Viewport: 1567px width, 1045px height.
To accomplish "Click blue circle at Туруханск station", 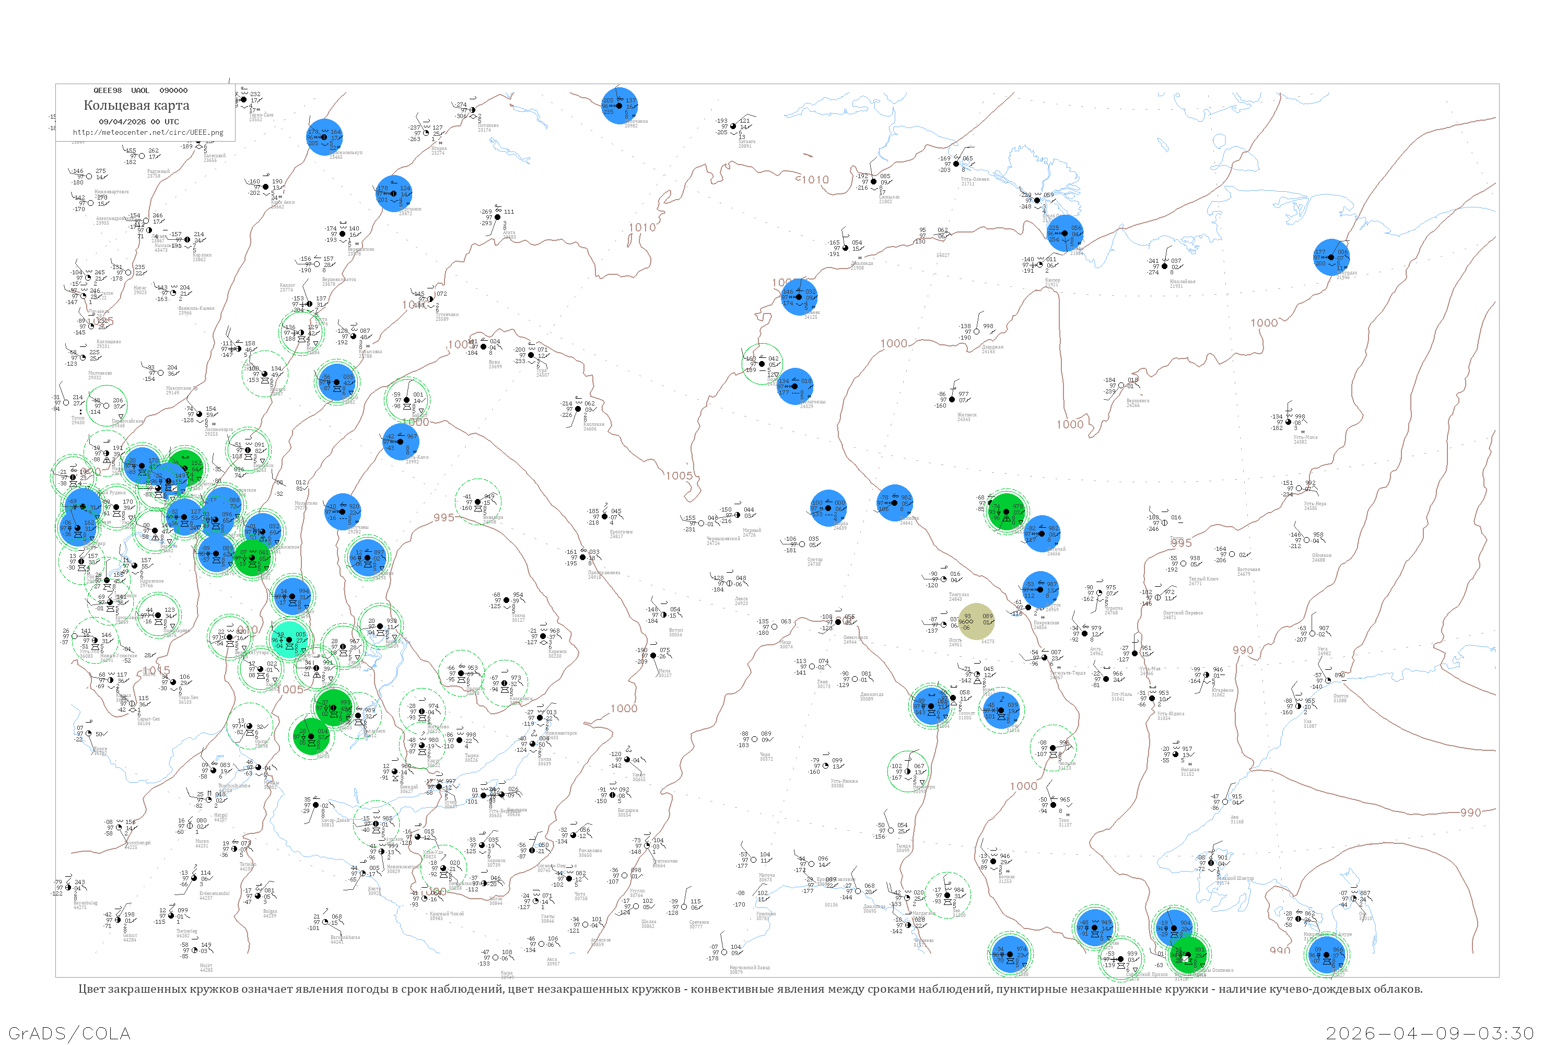I will [x=394, y=194].
